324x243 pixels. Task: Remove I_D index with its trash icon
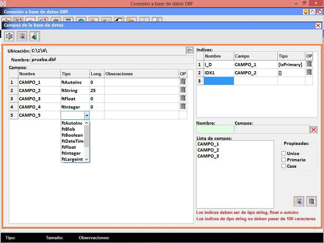tap(309, 64)
